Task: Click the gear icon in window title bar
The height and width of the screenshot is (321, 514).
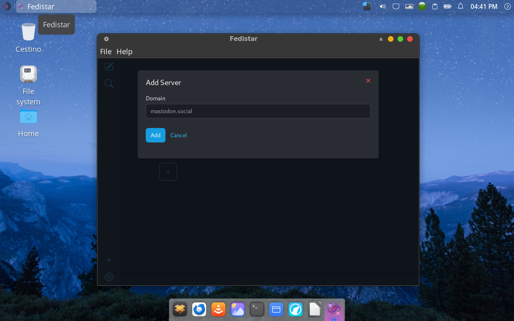Action: click(x=106, y=39)
